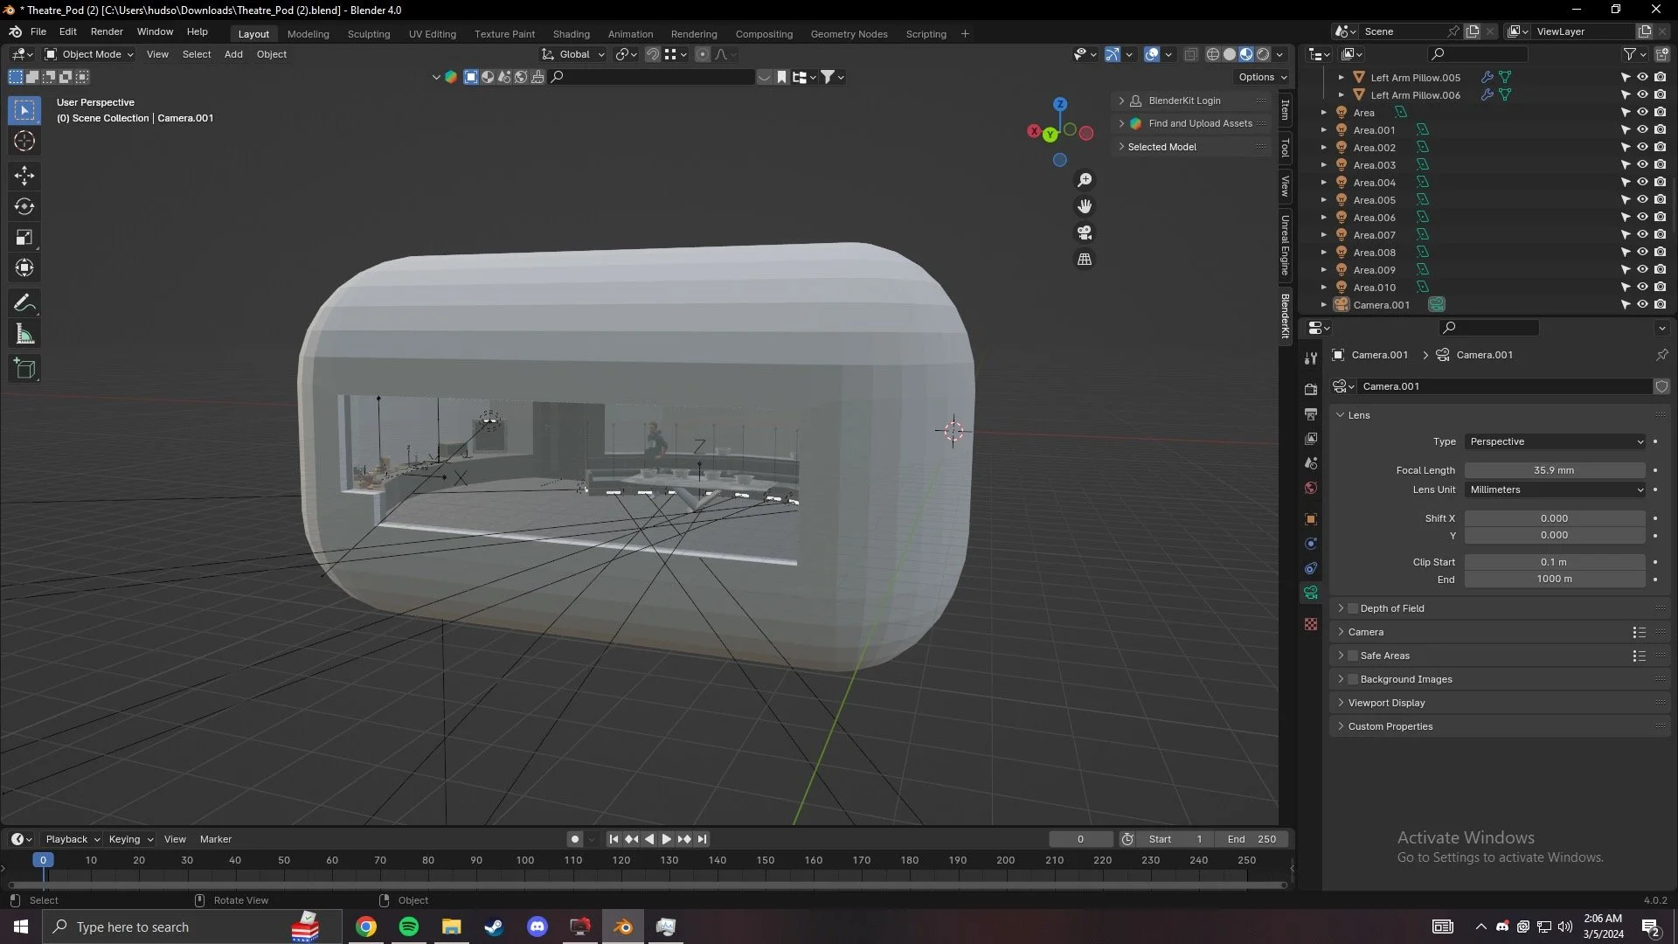Image resolution: width=1678 pixels, height=944 pixels.
Task: Select the Measure tool
Action: 24,335
